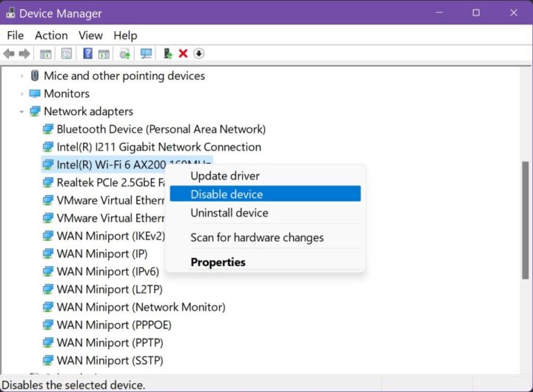Click the Properties sheet toolbar icon
533x392 pixels.
pos(67,53)
